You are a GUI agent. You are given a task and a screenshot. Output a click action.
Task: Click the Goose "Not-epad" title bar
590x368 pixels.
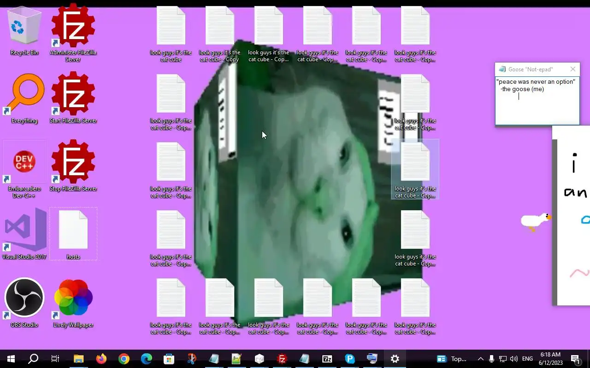tap(531, 69)
